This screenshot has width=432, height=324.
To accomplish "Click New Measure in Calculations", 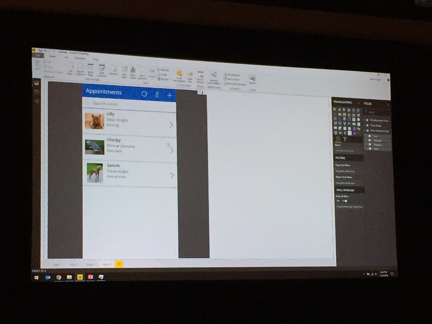I will (x=232, y=75).
